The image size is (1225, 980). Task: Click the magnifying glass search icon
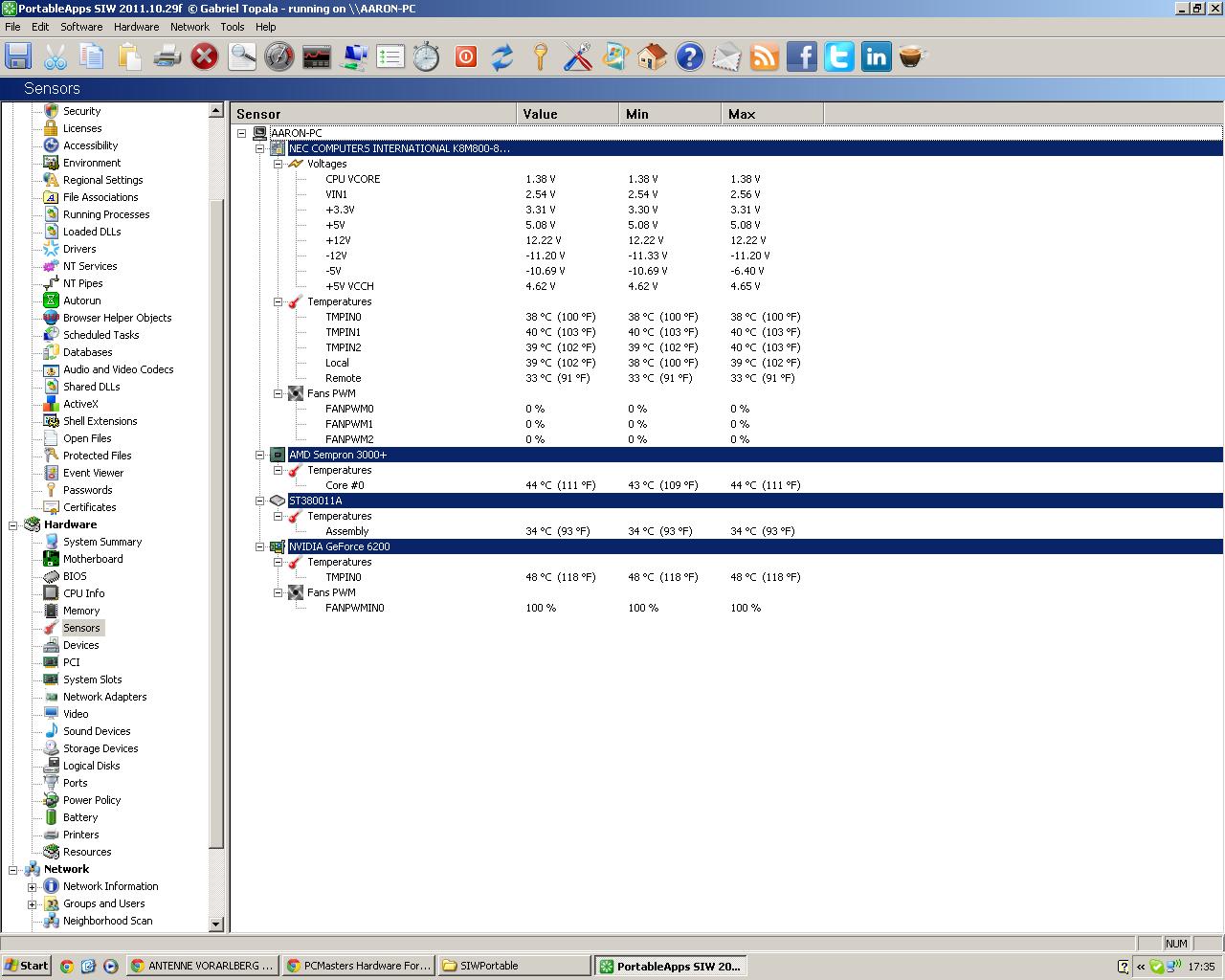click(242, 56)
